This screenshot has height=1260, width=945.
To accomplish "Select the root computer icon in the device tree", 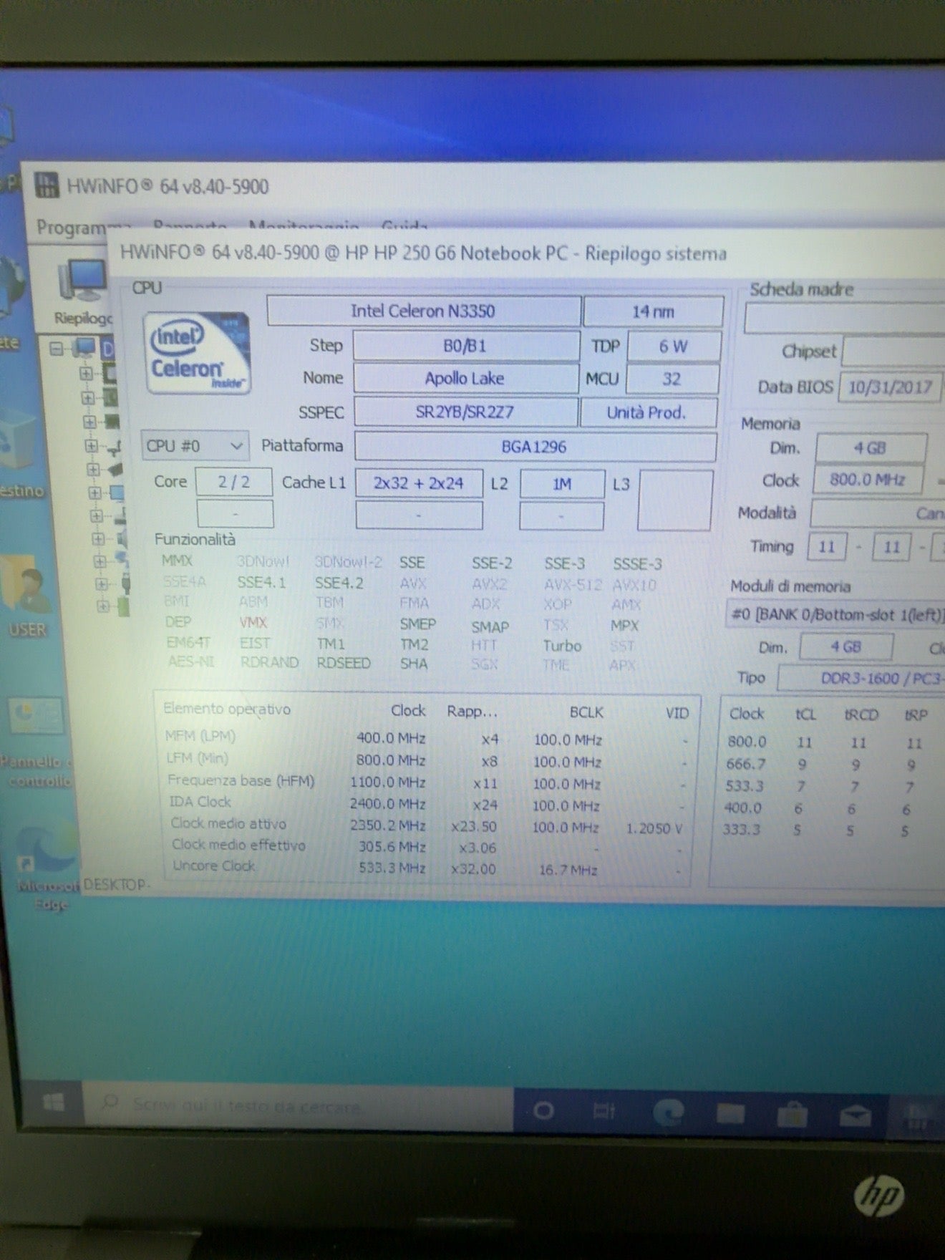I will [84, 348].
